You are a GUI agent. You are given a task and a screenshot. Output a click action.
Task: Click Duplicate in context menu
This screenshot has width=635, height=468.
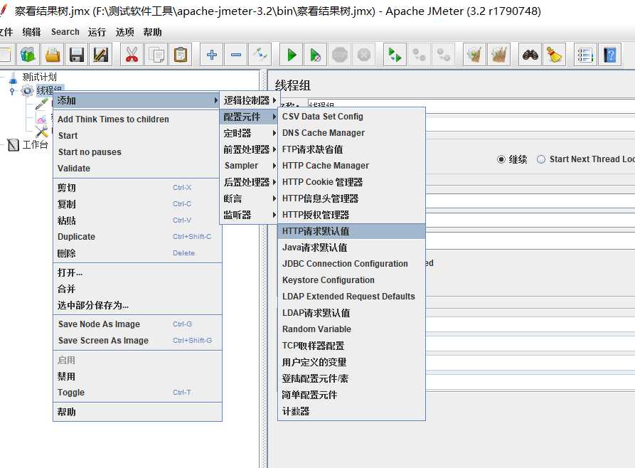tap(137, 237)
